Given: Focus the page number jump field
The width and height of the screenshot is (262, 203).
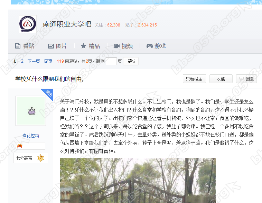Looking at the screenshot, I should (111, 61).
